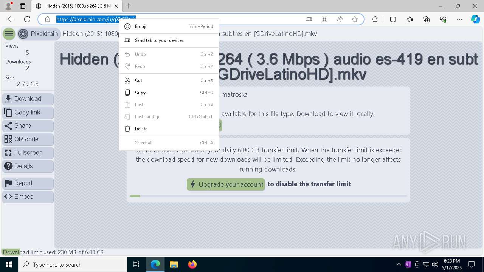484x272 pixels.
Task: Open the Pixeldrain hamburger menu
Action: click(9, 34)
